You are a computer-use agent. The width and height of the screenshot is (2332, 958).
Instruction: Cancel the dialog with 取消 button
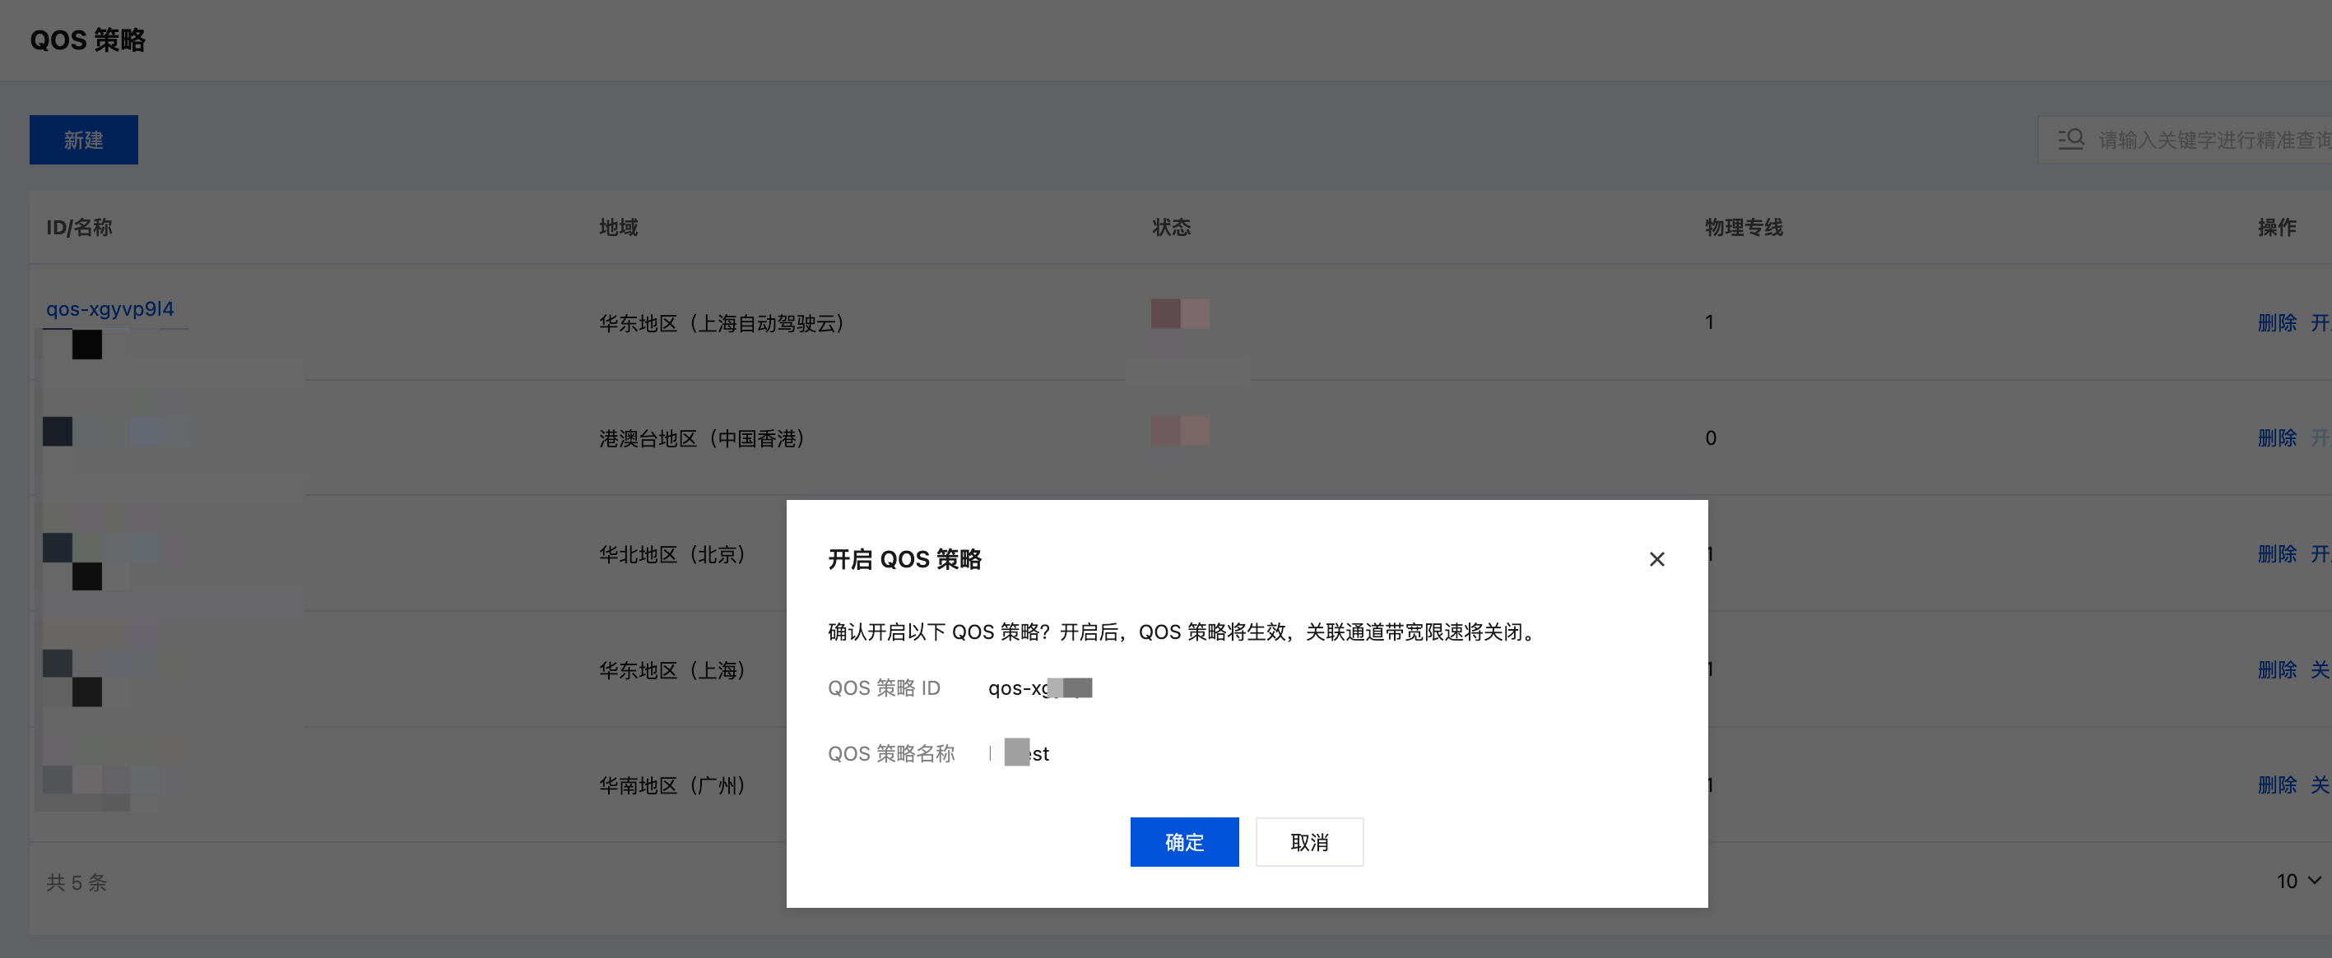pos(1309,842)
